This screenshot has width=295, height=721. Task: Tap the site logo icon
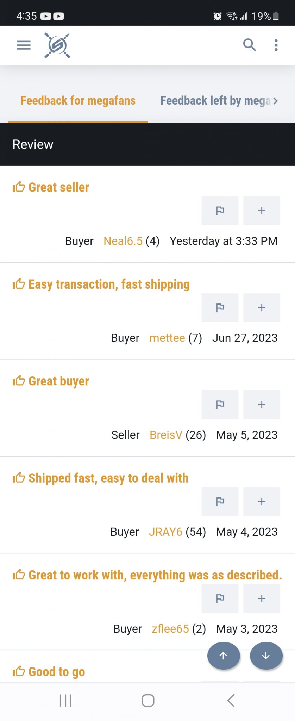click(x=57, y=45)
